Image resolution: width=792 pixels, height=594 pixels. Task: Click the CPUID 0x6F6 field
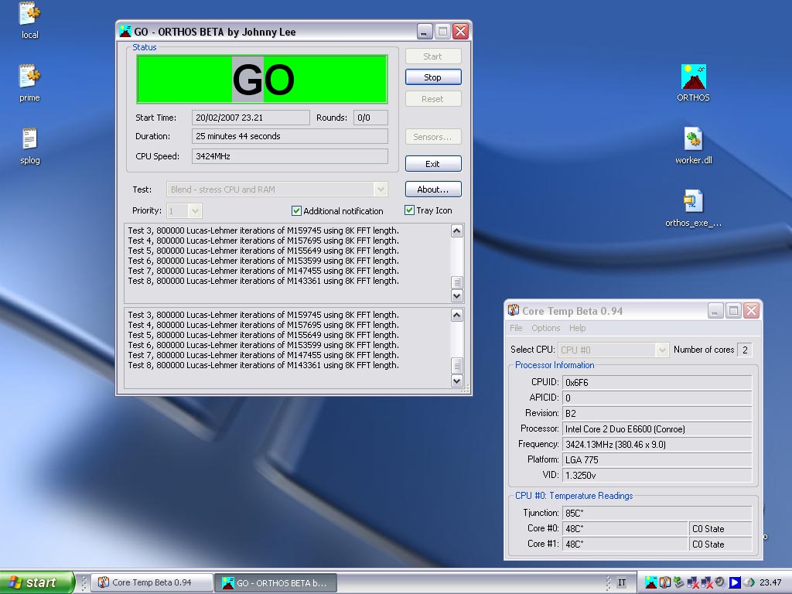tap(657, 382)
